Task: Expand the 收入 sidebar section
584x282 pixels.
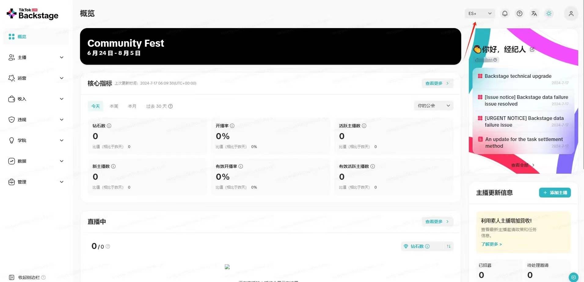Action: tap(36, 99)
